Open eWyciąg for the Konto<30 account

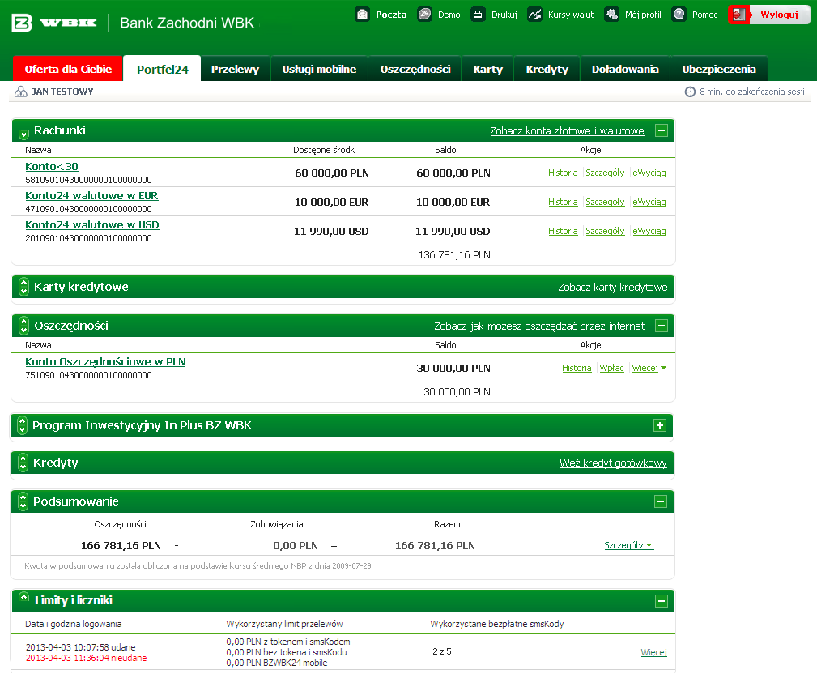[649, 173]
